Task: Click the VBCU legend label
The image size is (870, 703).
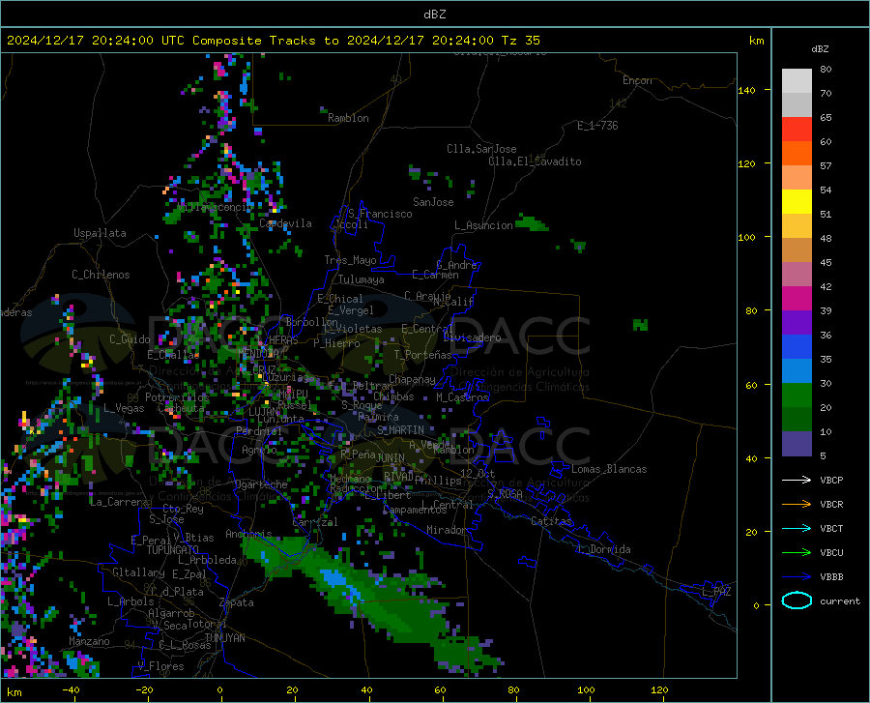Action: click(x=831, y=553)
